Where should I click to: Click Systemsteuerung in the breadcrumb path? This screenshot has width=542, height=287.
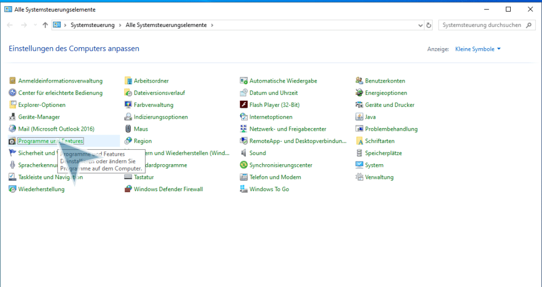93,25
